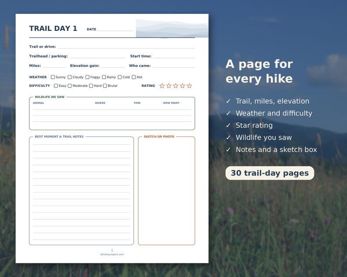Click the Sketch or Photo box
Image resolution: width=347 pixels, height=277 pixels.
tap(167, 191)
